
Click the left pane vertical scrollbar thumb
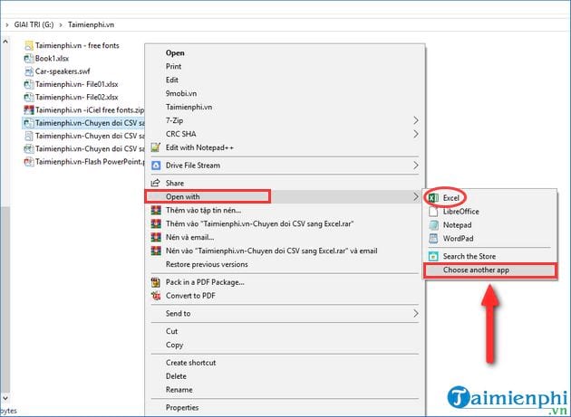(x=5, y=299)
